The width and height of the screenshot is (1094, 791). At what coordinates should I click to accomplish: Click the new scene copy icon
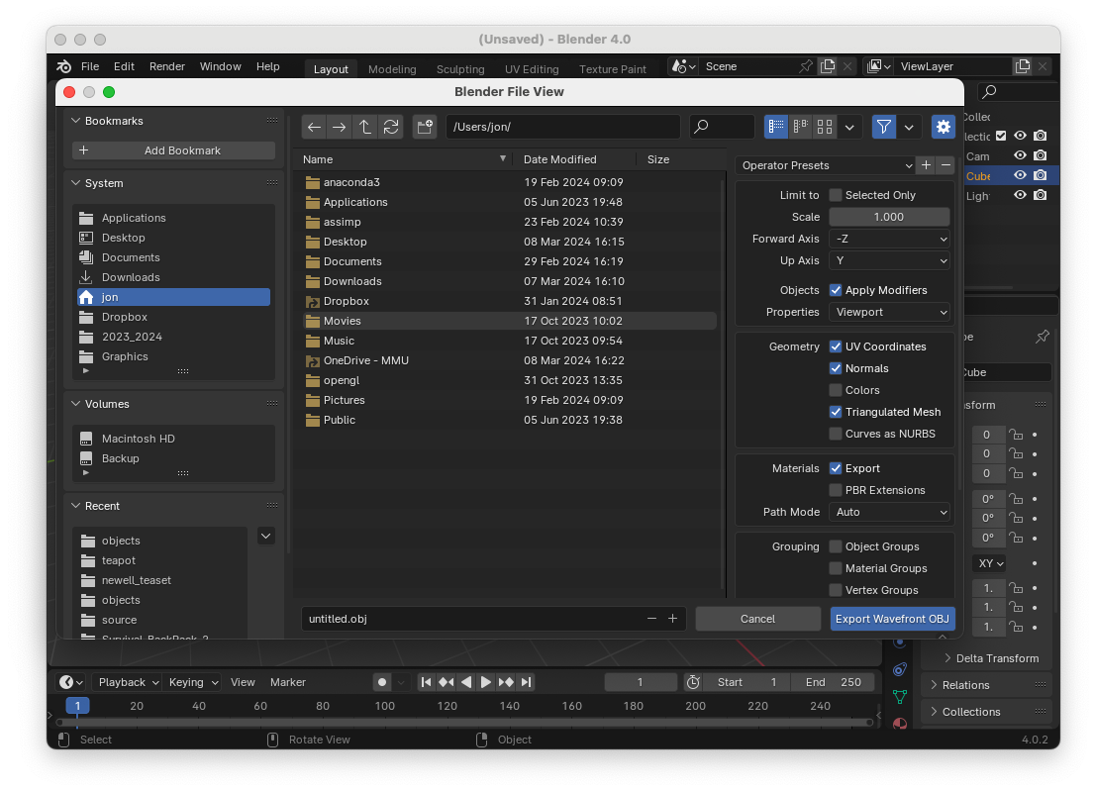coord(828,66)
